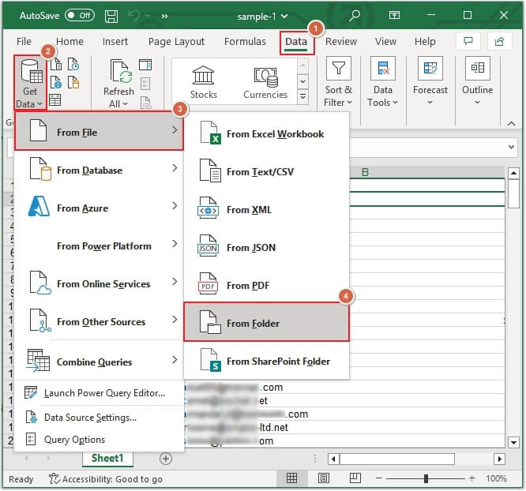Switch to Normal view in status bar
This screenshot has width=526, height=491.
[x=292, y=478]
